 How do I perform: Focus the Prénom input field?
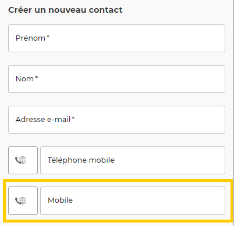click(116, 38)
